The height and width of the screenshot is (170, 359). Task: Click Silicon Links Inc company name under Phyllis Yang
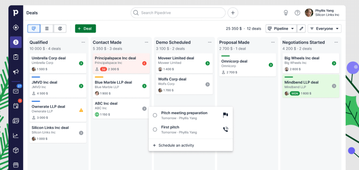pyautogui.click(x=327, y=15)
